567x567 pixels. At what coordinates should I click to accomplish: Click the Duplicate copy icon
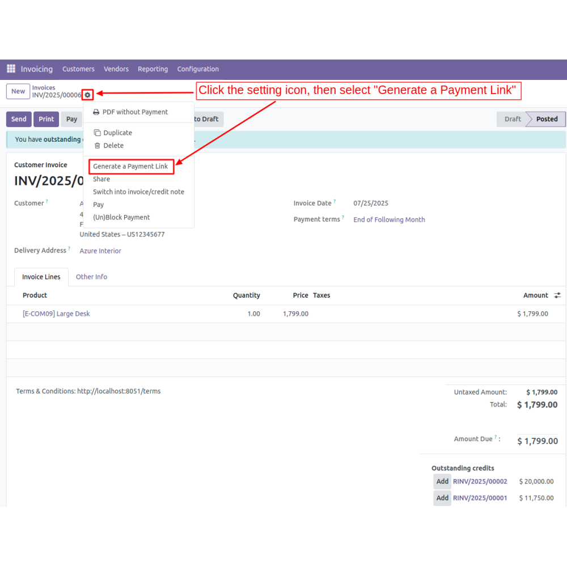97,133
